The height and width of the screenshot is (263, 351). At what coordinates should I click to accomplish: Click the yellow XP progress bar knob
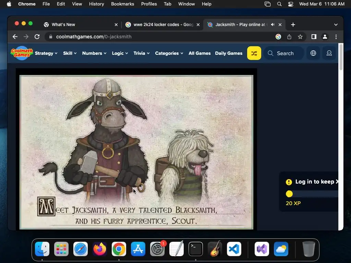(289, 194)
